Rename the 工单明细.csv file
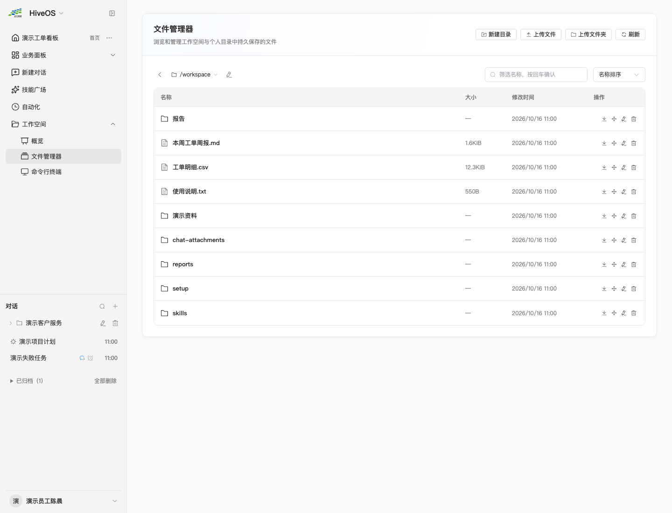The width and height of the screenshot is (672, 513). pyautogui.click(x=624, y=167)
